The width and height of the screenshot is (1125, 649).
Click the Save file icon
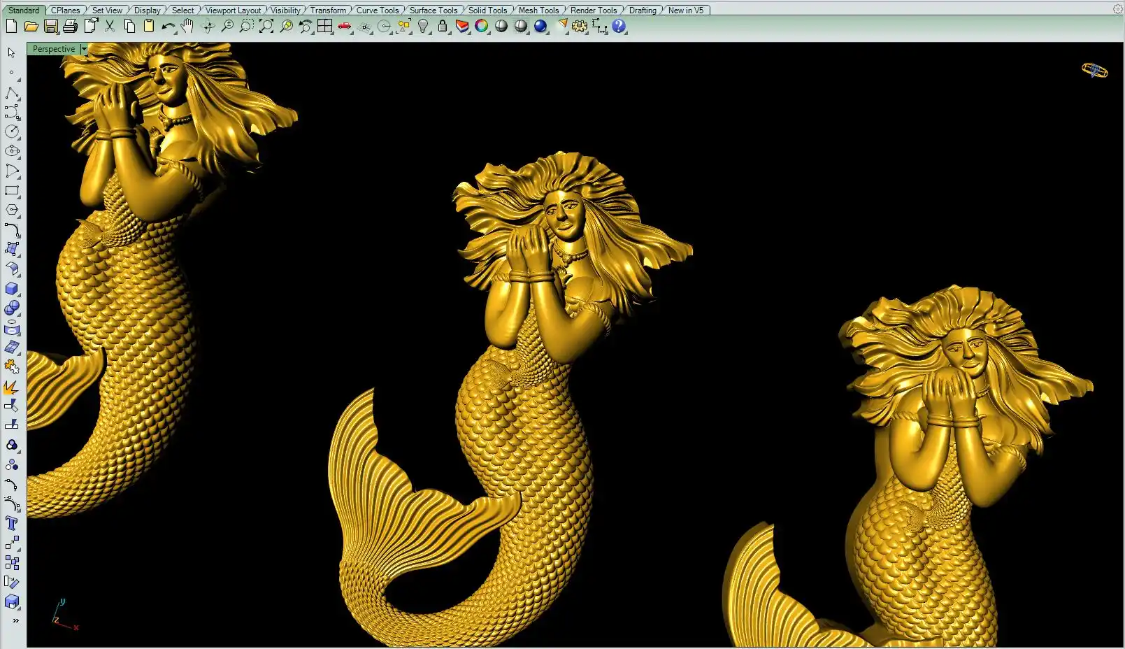coord(50,27)
